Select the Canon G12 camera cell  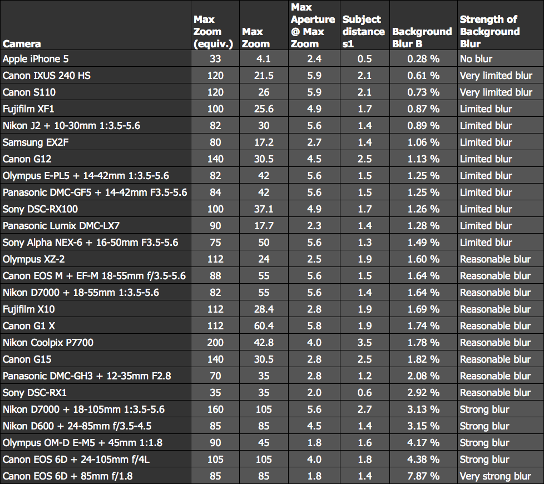click(x=96, y=159)
